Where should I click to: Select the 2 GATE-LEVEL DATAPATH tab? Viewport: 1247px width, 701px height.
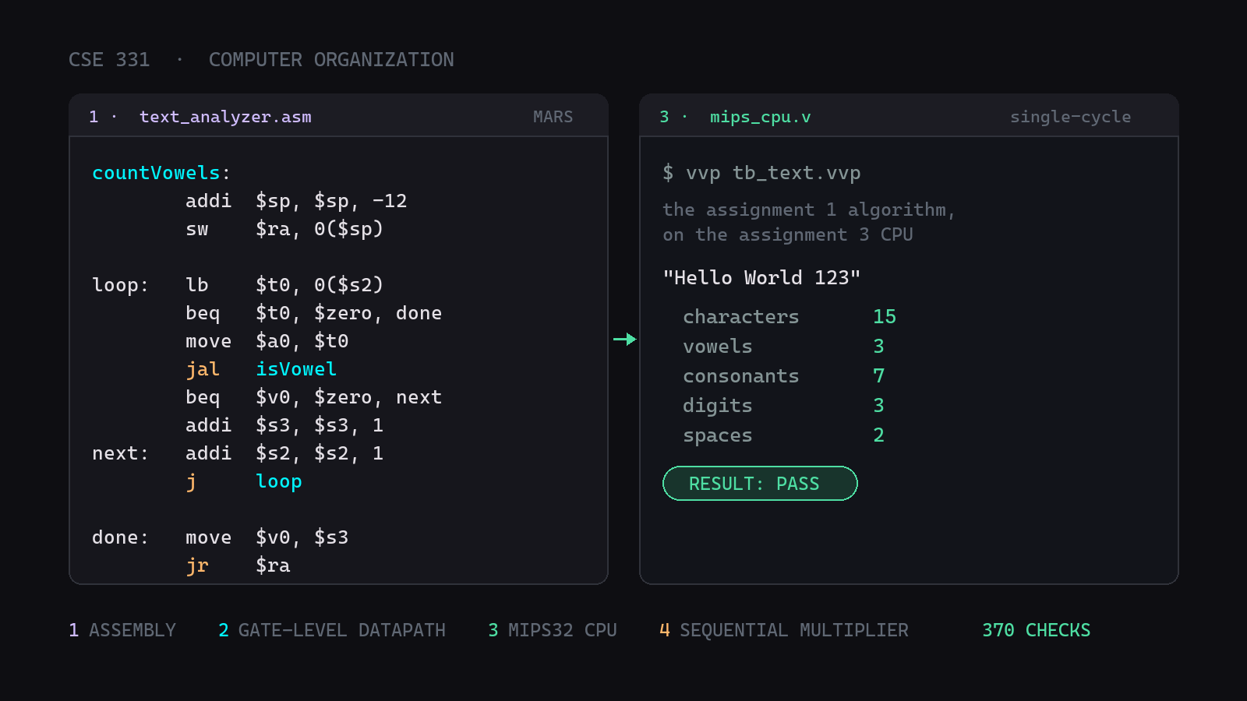[332, 630]
